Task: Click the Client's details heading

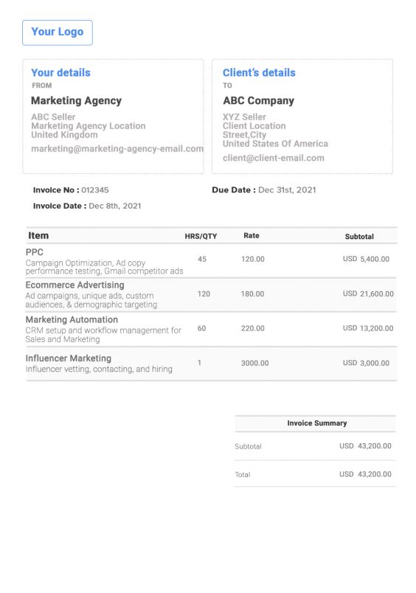Action: (259, 72)
